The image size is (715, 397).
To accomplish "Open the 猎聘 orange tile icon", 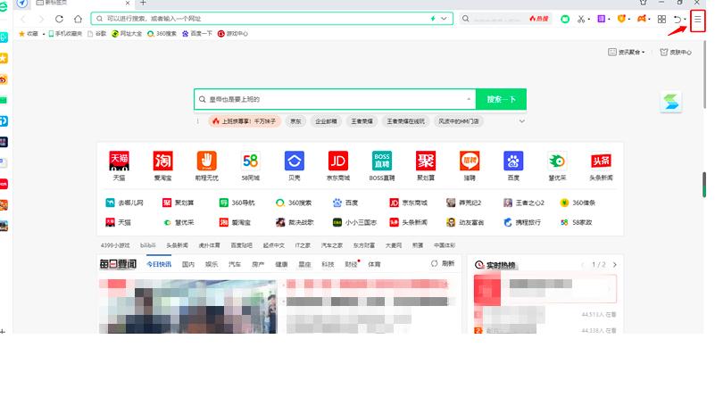I will tap(470, 161).
